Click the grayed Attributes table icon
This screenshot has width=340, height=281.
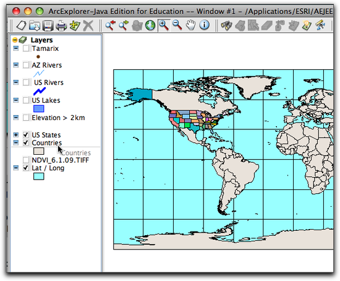(294, 25)
